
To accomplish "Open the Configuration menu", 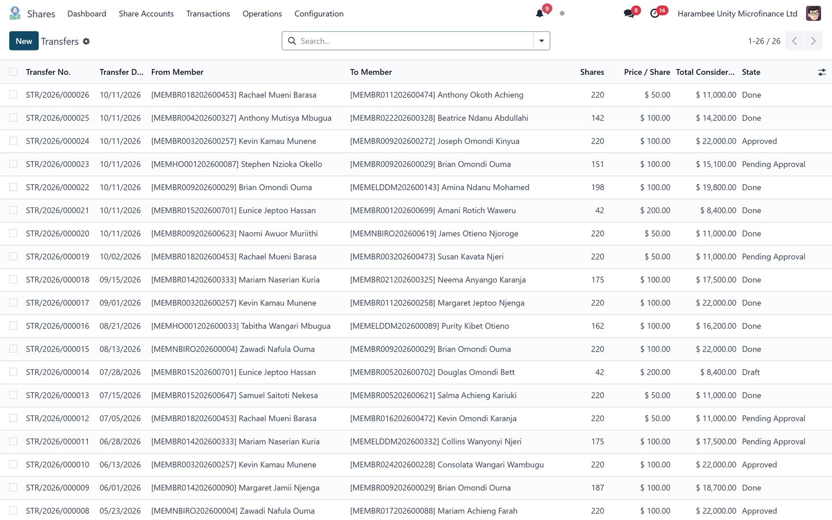I will click(x=319, y=14).
